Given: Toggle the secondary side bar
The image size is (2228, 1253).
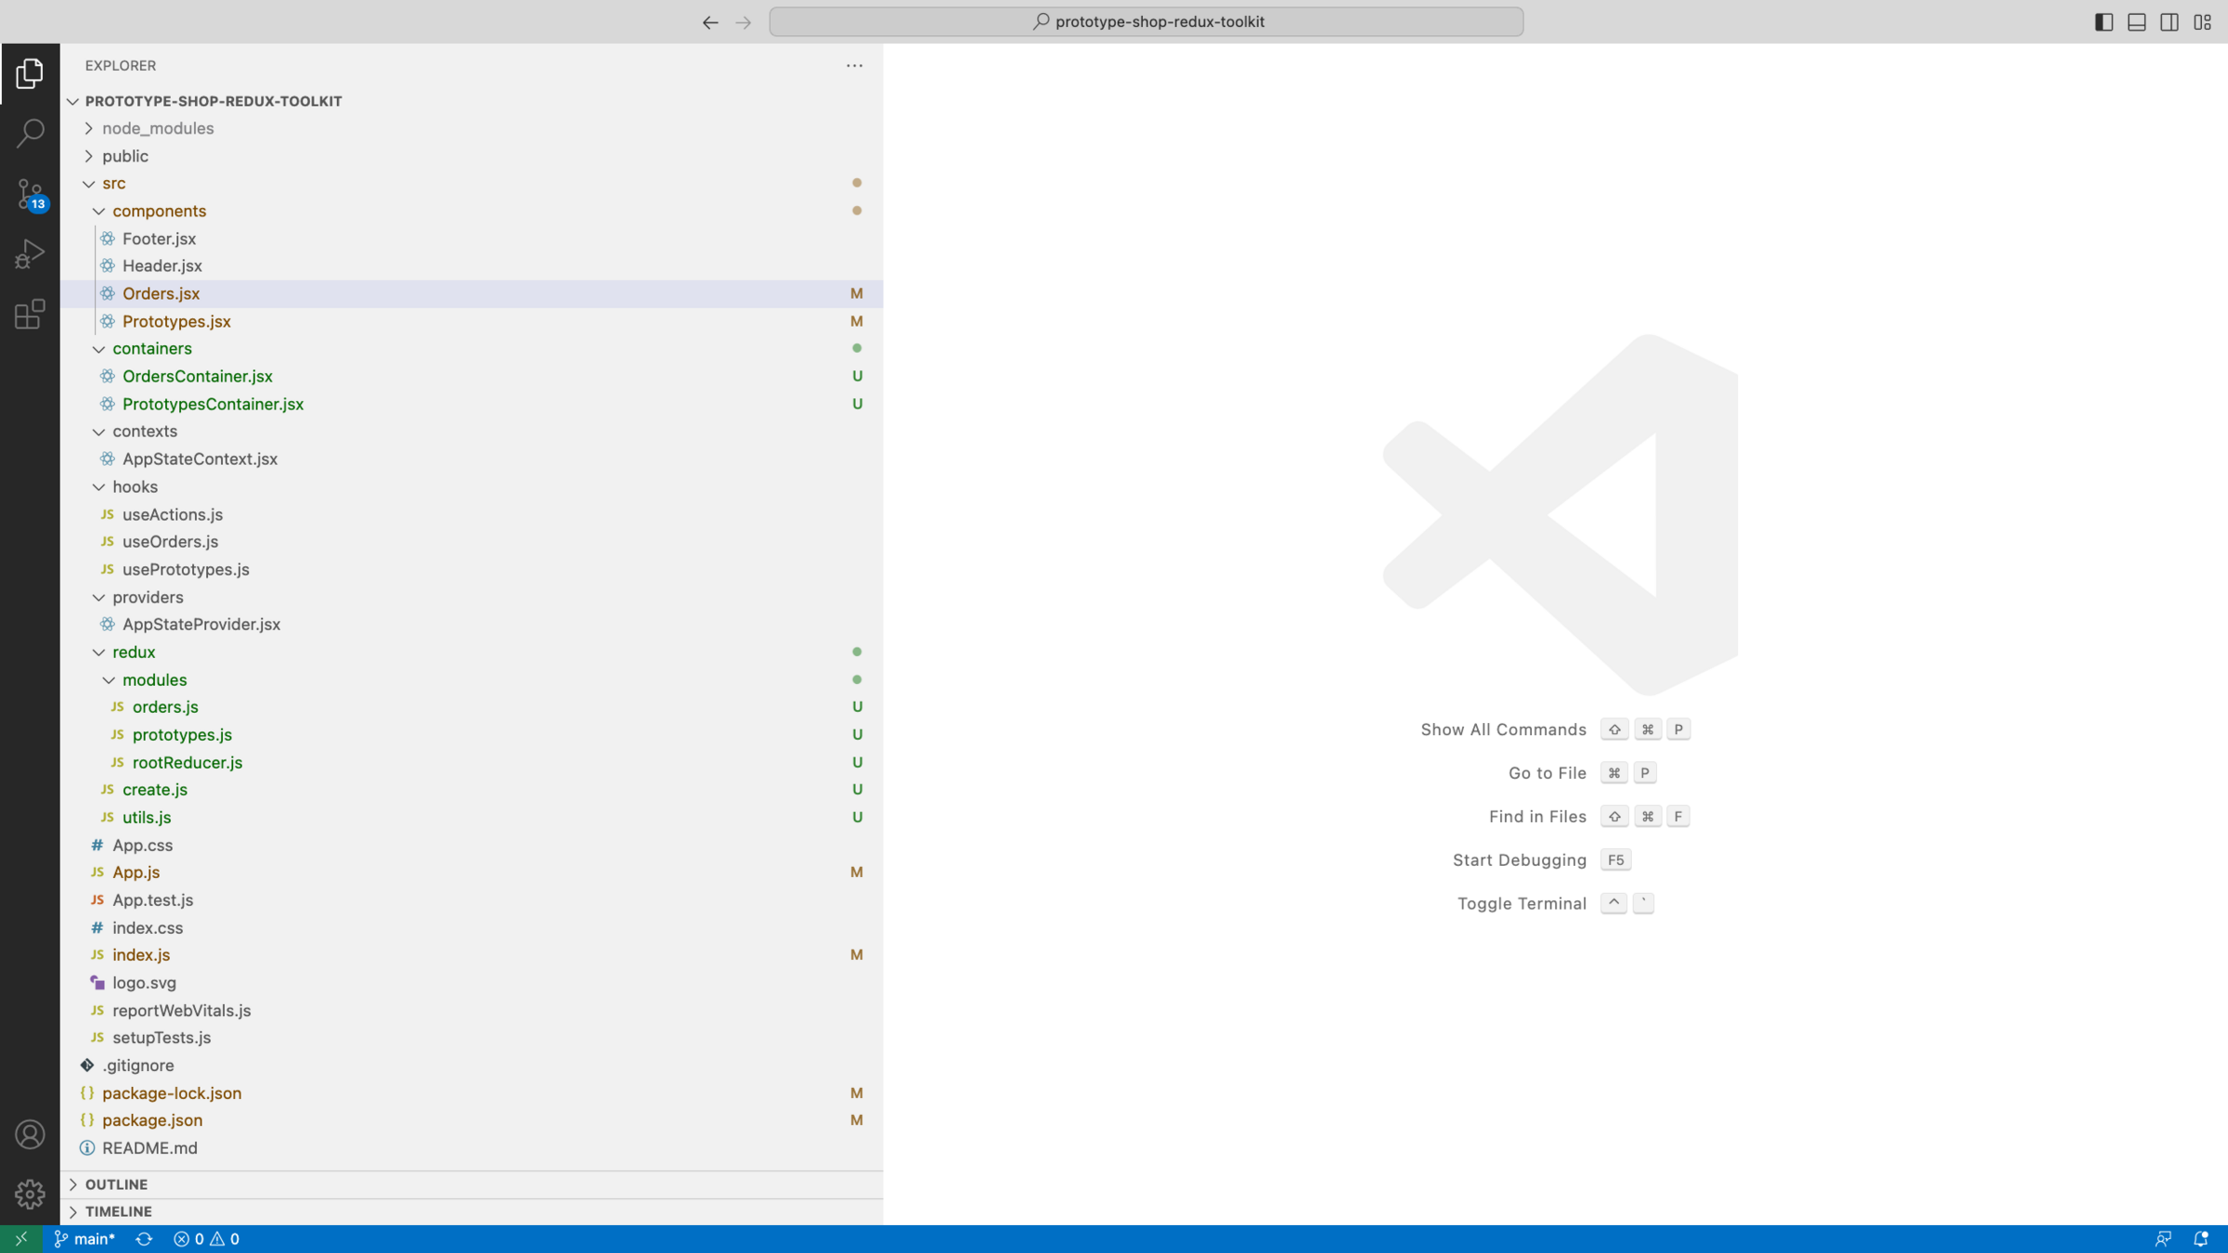Looking at the screenshot, I should click(2170, 21).
